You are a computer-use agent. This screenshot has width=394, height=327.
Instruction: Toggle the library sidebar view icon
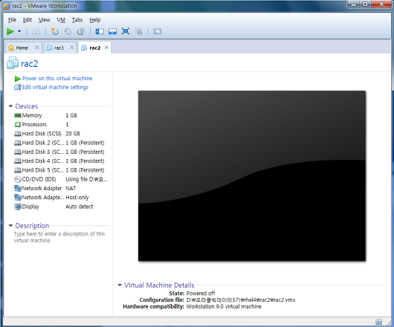100,31
